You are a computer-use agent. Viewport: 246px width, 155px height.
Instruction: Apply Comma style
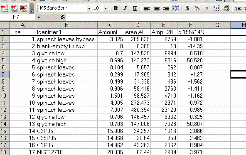click(207, 8)
